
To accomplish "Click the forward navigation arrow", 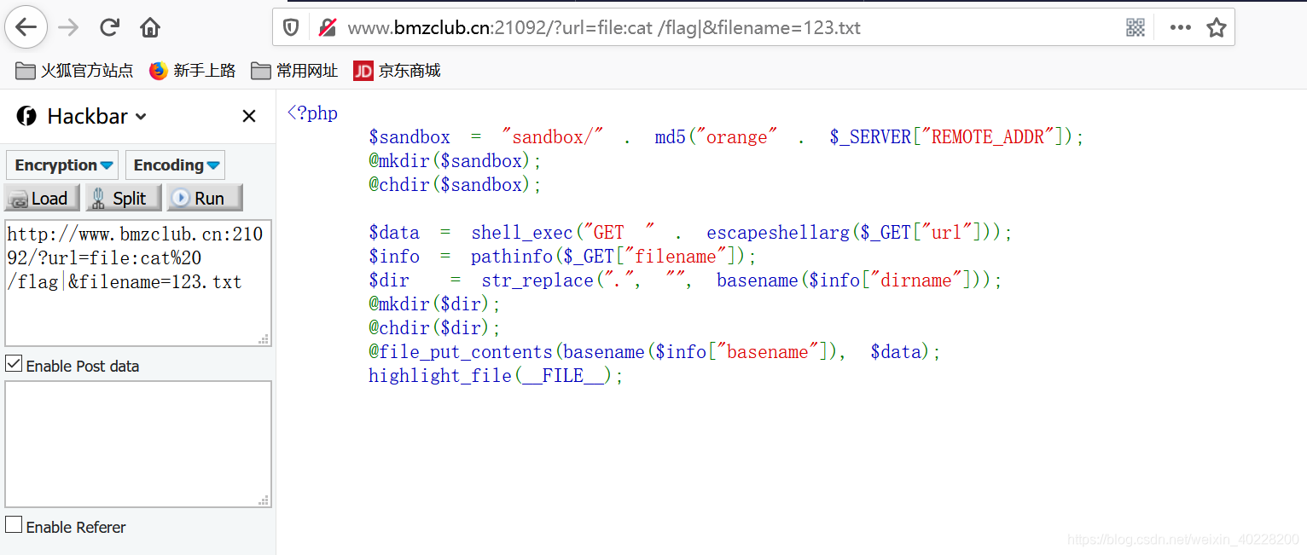I will [x=68, y=27].
